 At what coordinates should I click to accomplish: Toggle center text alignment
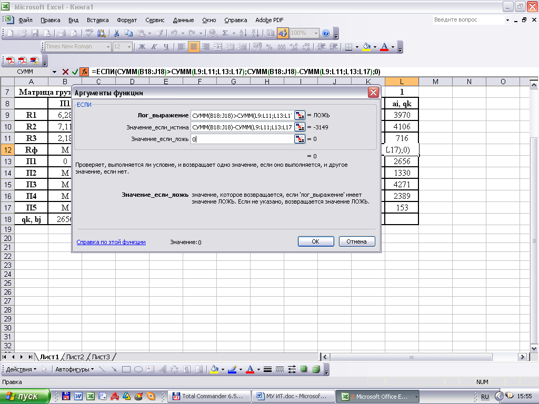[x=194, y=47]
